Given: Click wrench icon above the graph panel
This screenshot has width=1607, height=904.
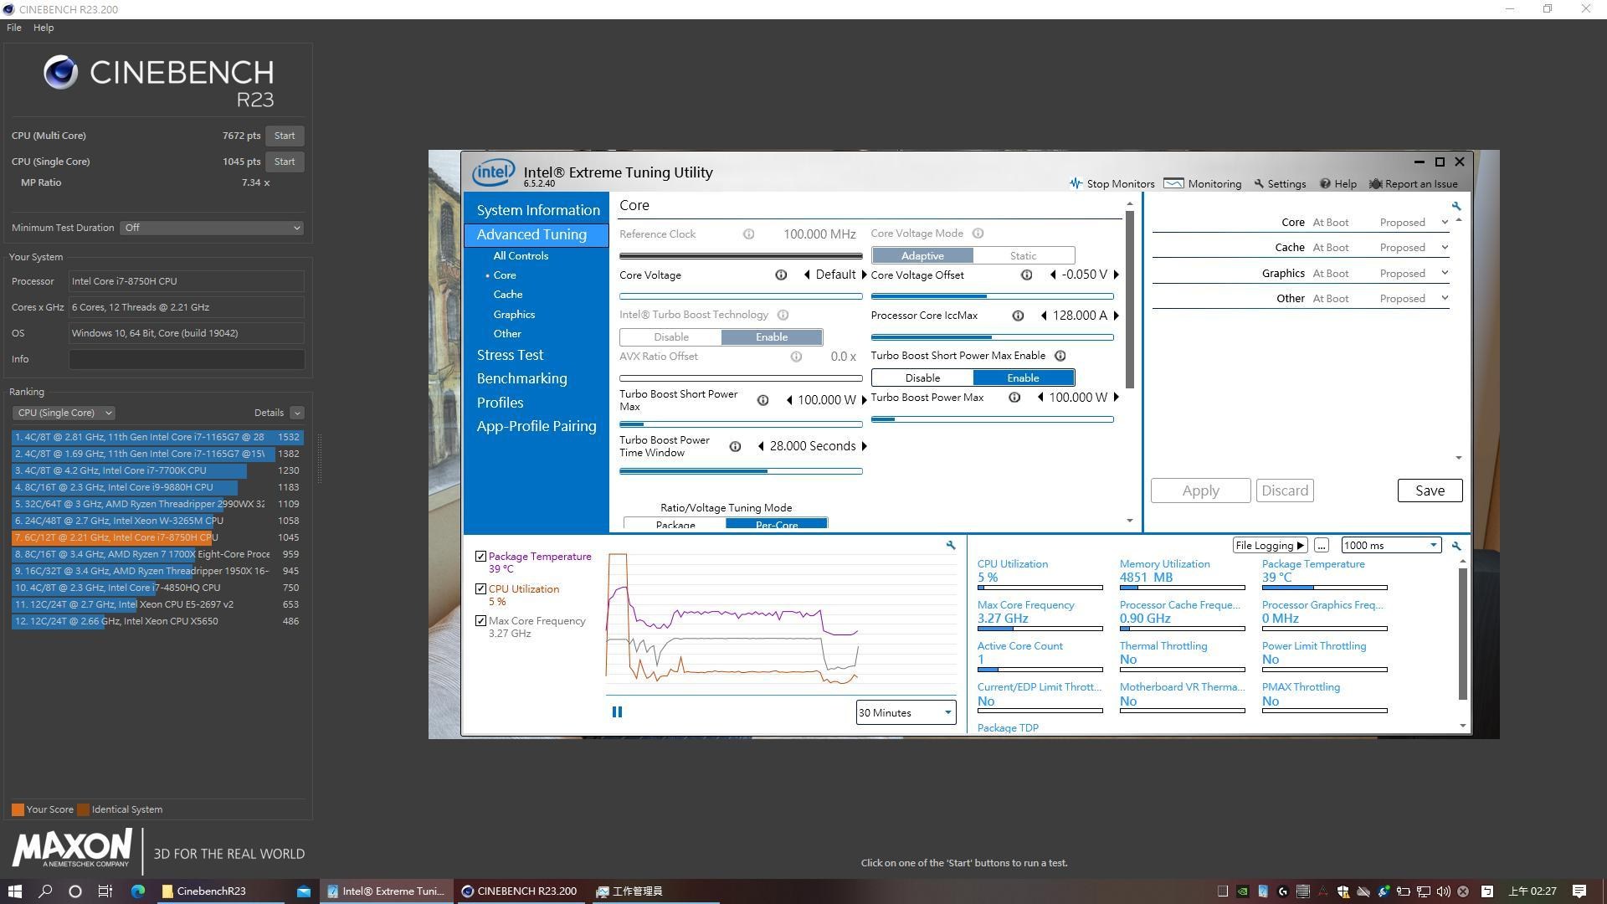Looking at the screenshot, I should [951, 545].
